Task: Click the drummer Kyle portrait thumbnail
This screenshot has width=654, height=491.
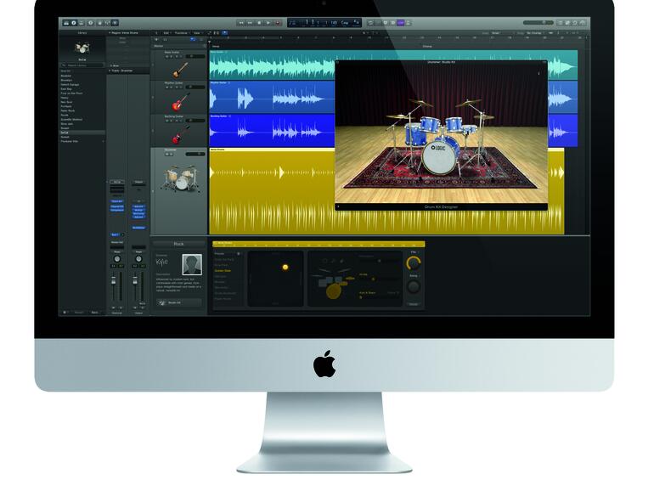Action: coord(192,264)
